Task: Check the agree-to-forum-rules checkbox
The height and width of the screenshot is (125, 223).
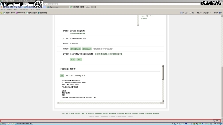Action: tap(71, 54)
